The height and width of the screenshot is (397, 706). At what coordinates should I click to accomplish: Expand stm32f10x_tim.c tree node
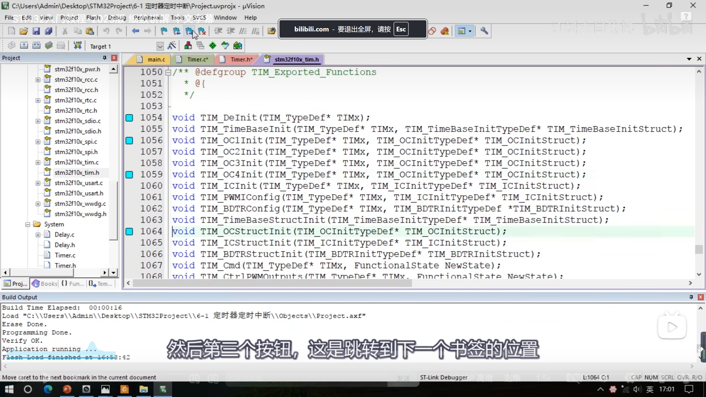point(38,162)
